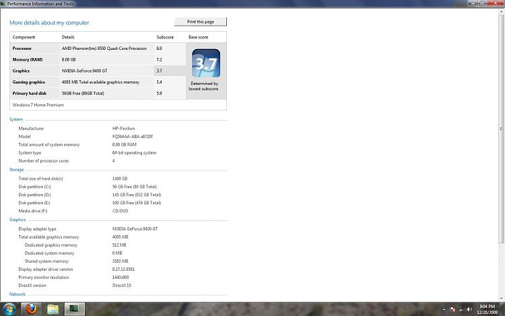The height and width of the screenshot is (316, 505).
Task: Click the System section heading
Action: click(x=16, y=119)
